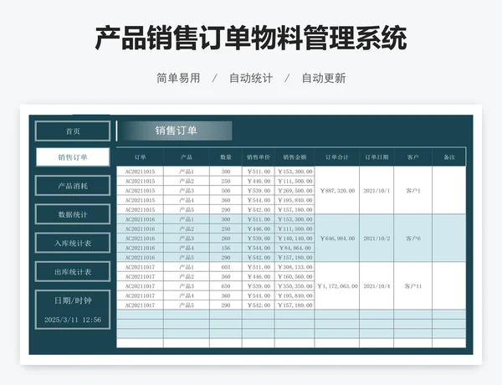Screen dimensions: 502x385
Task: Open the 出库统计表 sidebar button
Action: pos(73,272)
